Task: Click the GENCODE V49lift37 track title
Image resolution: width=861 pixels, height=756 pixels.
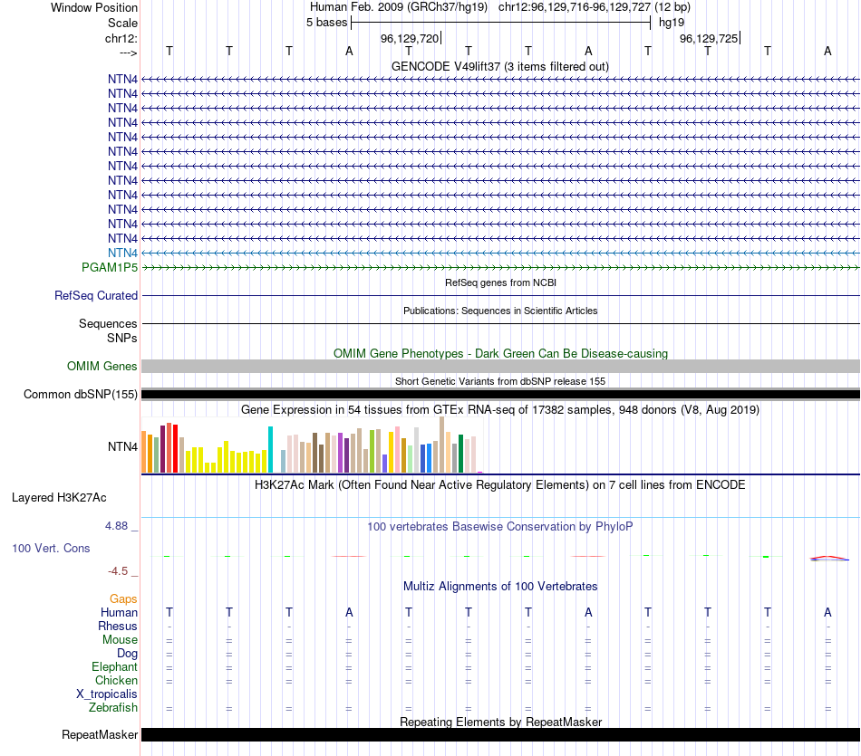Action: click(499, 66)
